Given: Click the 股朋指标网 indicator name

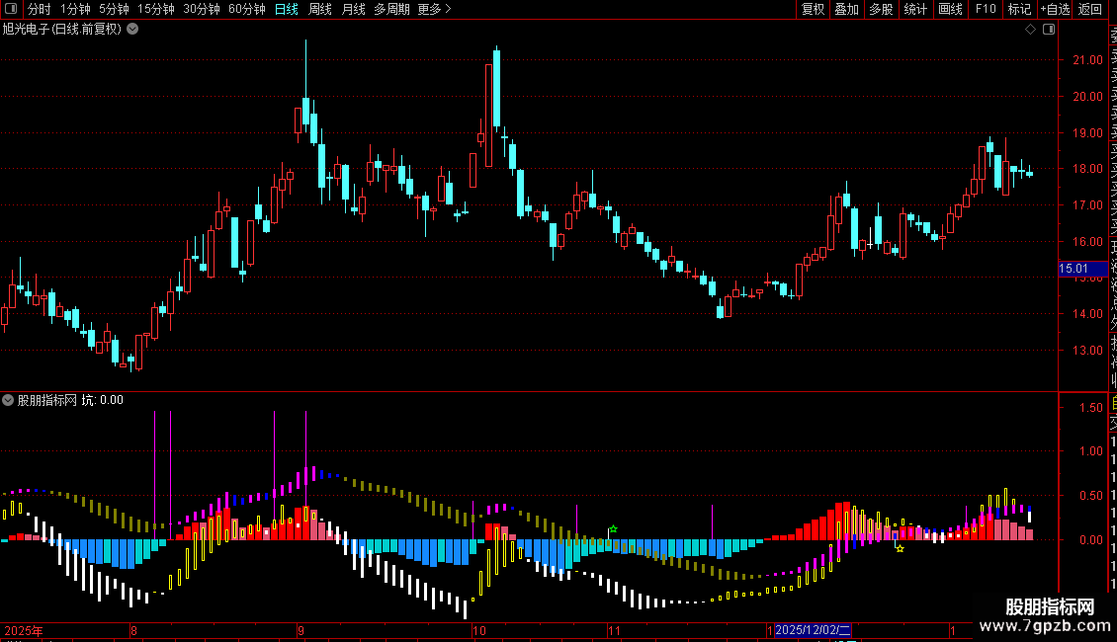Looking at the screenshot, I should pyautogui.click(x=47, y=400).
